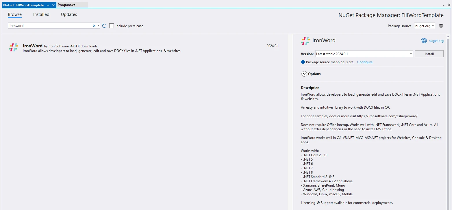Viewport: 452px width, 210px height.
Task: Click the blue info icon for source mapping
Action: [303, 62]
